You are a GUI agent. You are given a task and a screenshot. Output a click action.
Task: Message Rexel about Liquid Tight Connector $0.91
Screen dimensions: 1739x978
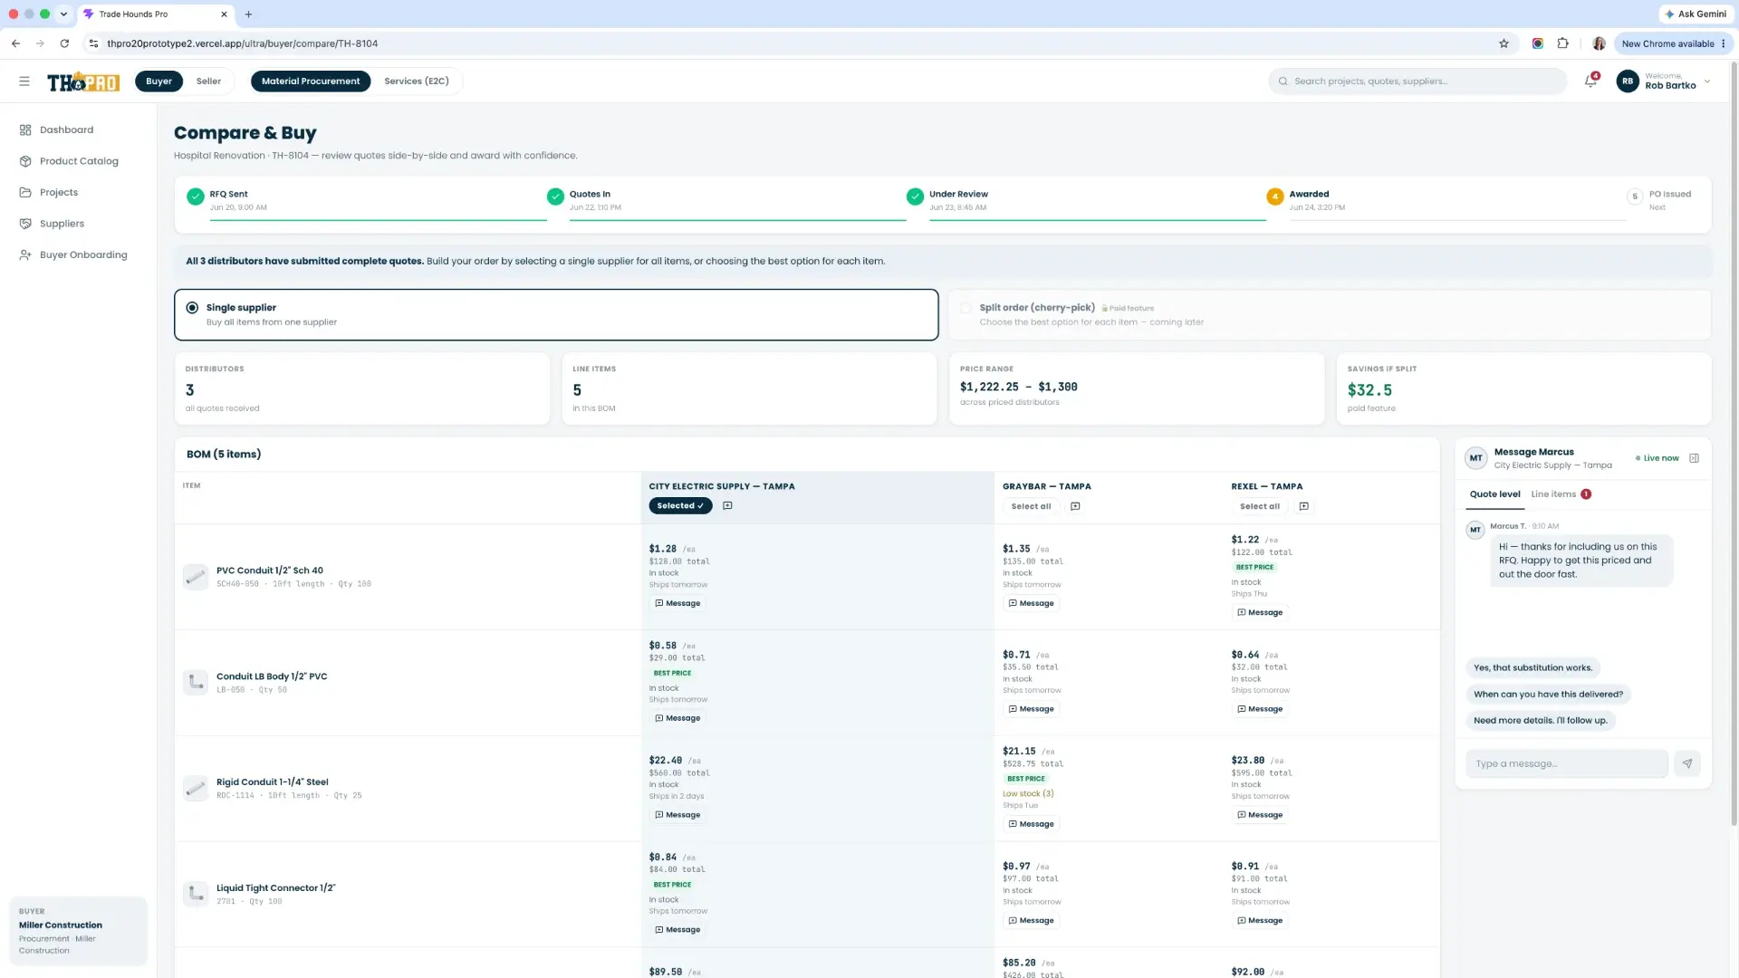click(x=1260, y=922)
